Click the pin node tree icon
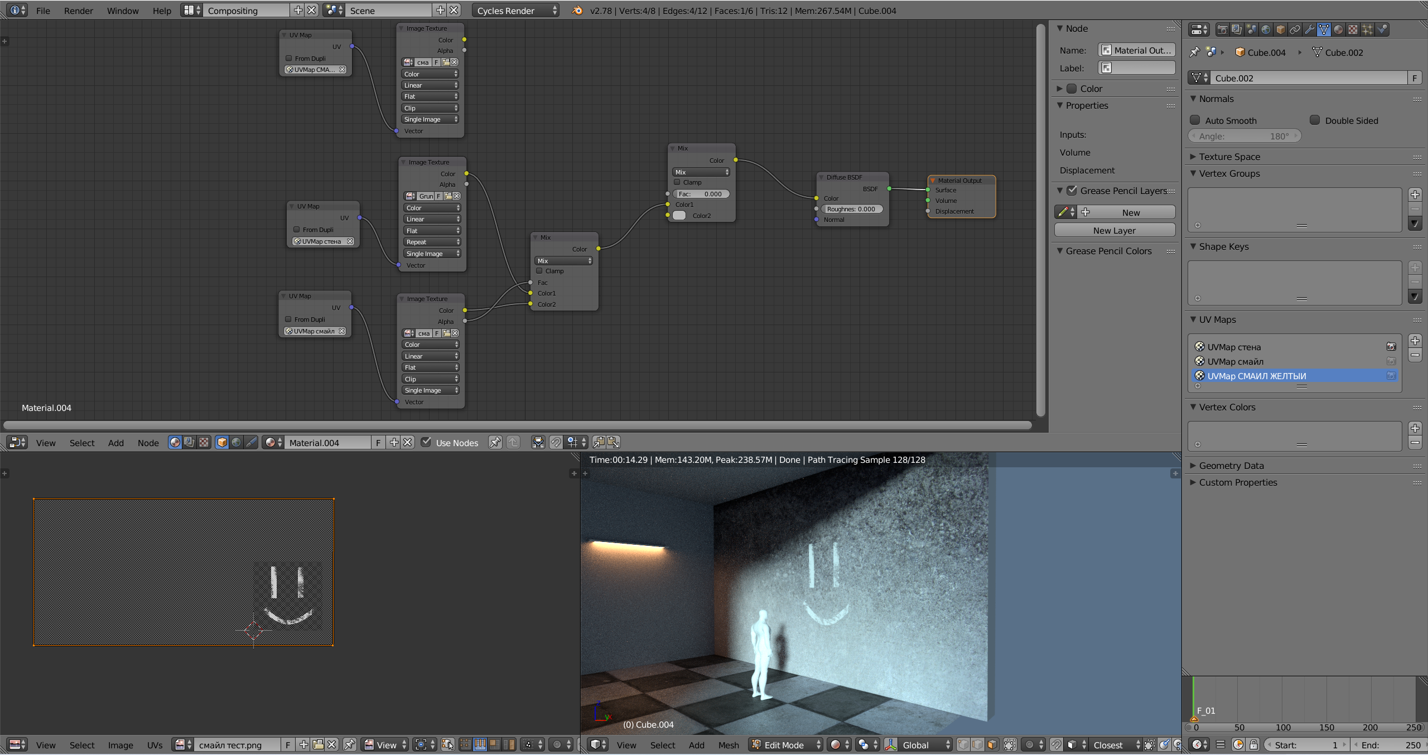The image size is (1428, 755). tap(494, 442)
